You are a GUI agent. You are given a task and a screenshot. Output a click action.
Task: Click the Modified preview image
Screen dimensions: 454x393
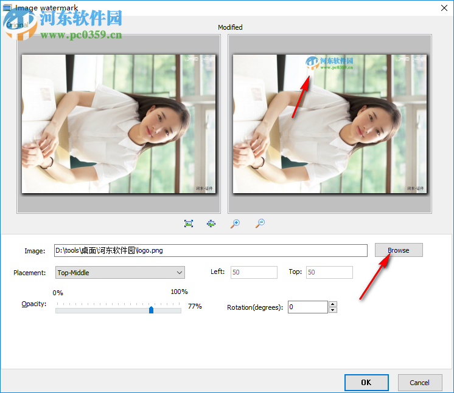(330, 124)
